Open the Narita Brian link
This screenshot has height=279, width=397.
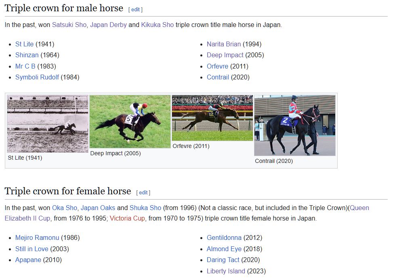(224, 44)
